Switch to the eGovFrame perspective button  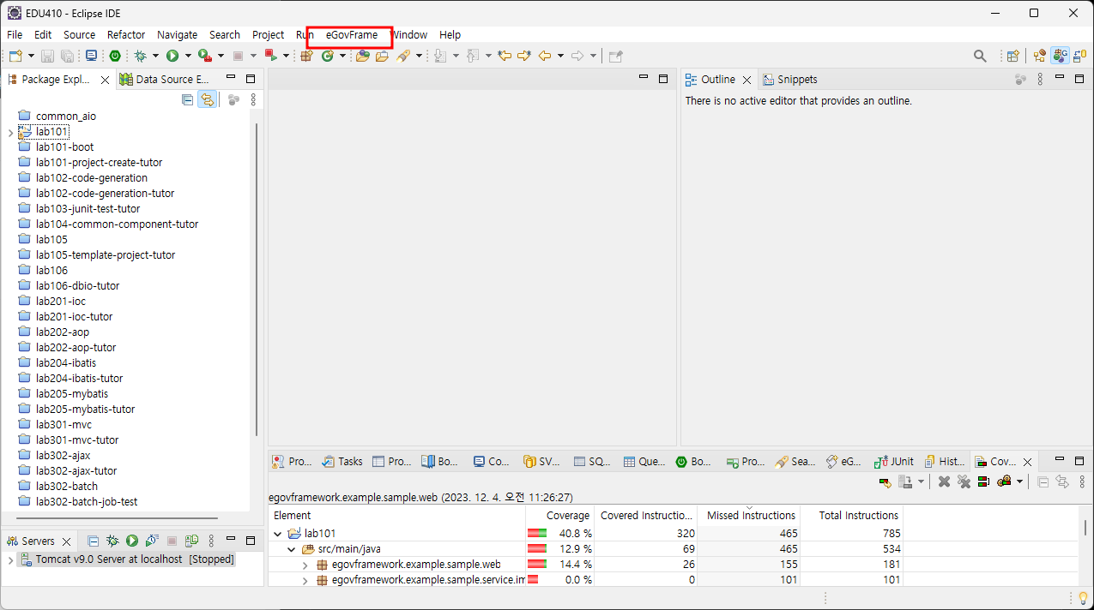tap(1060, 56)
